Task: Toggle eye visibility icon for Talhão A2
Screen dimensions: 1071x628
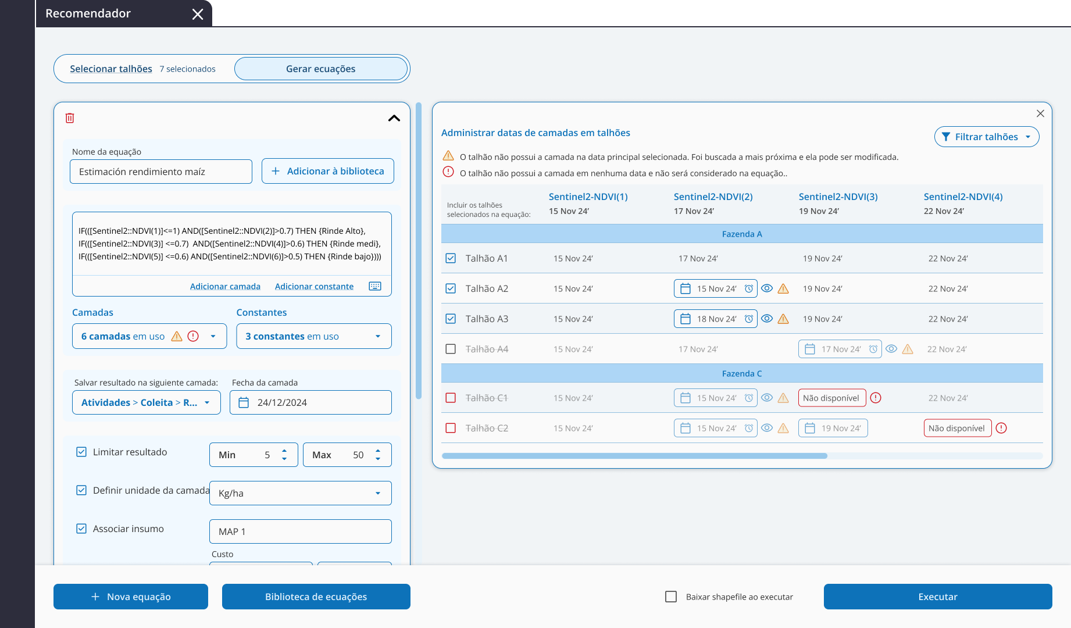Action: coord(767,288)
